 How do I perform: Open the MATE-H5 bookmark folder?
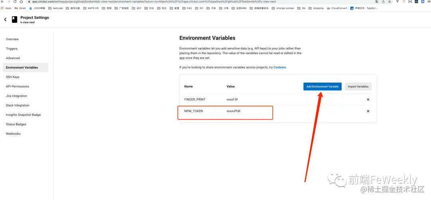tap(91, 8)
